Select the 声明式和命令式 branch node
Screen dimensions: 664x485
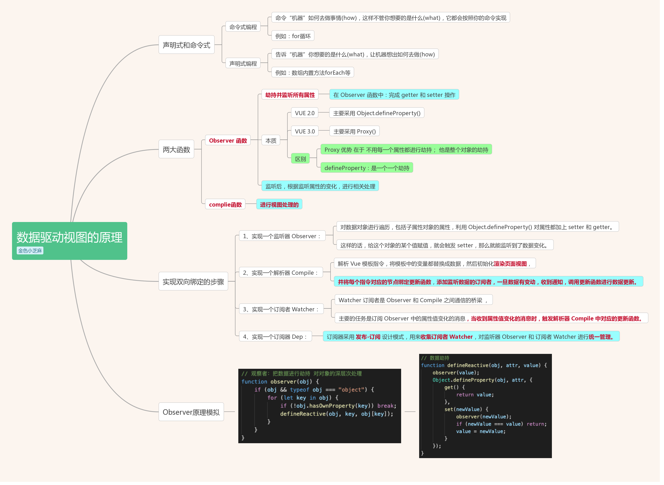point(186,45)
